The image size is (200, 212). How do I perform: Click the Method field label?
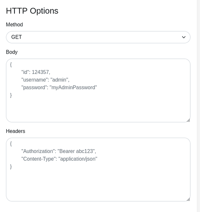pos(14,25)
